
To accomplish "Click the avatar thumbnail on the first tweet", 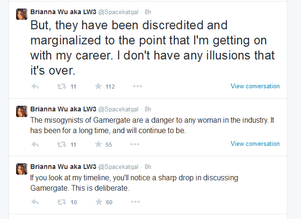I will coord(22,14).
